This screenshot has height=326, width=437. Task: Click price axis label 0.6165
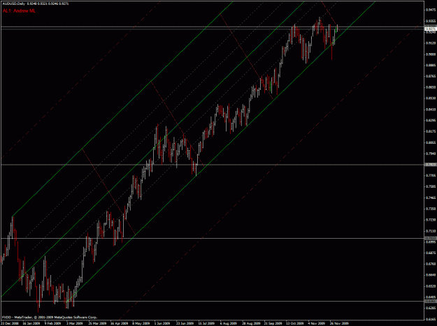[431, 319]
